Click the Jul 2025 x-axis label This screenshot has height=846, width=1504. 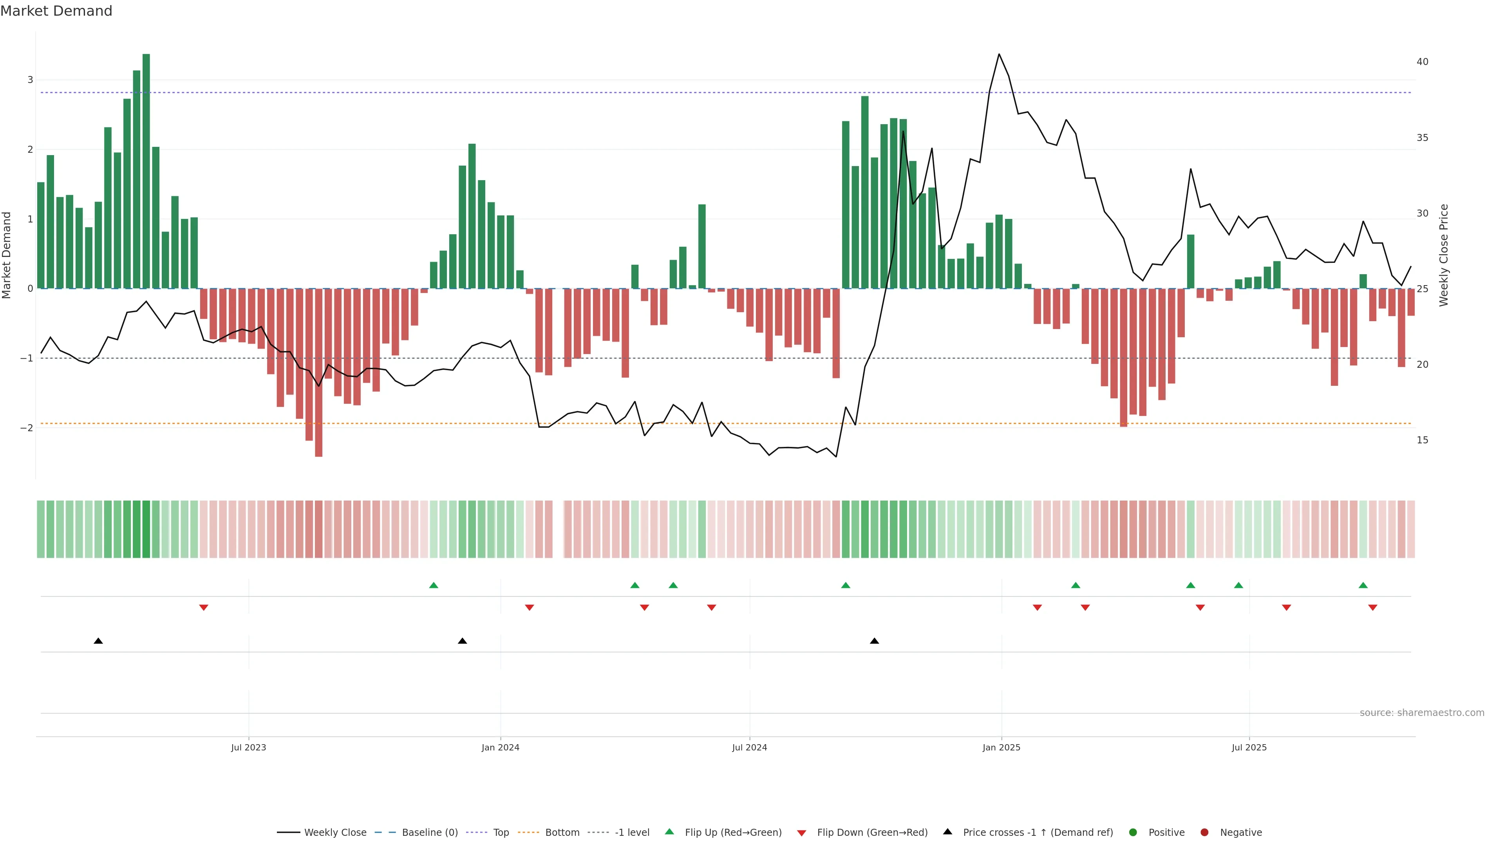tap(1249, 747)
